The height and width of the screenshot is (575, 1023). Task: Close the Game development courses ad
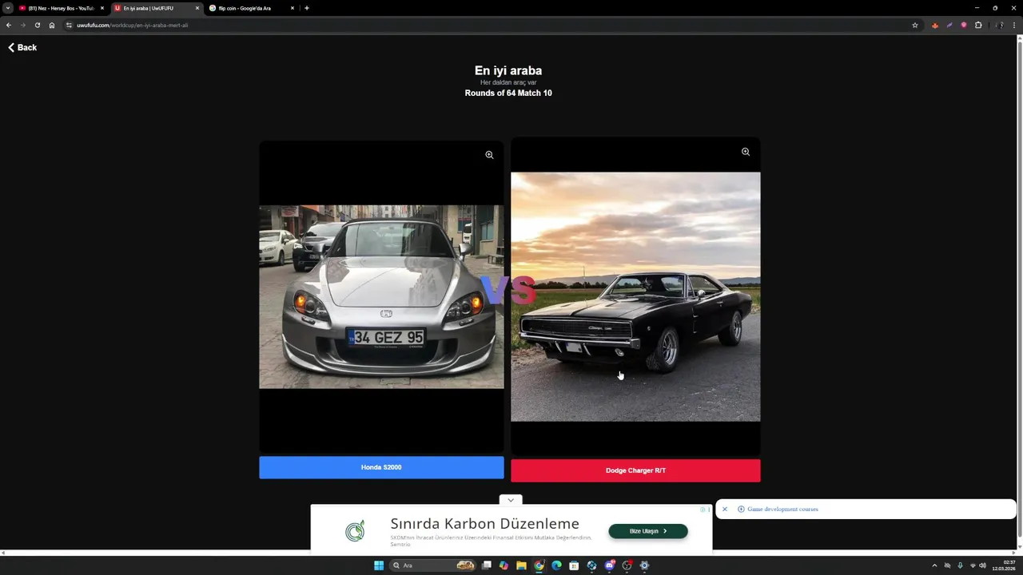point(725,509)
